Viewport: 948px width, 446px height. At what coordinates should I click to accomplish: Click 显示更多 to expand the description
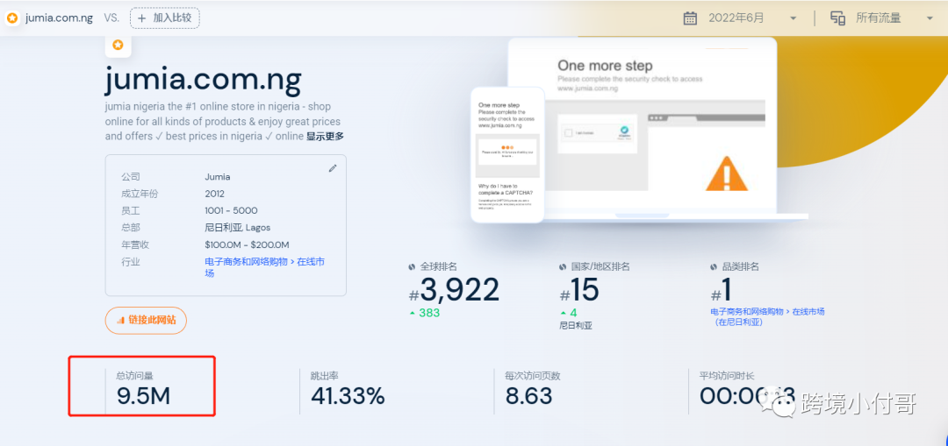pos(325,137)
